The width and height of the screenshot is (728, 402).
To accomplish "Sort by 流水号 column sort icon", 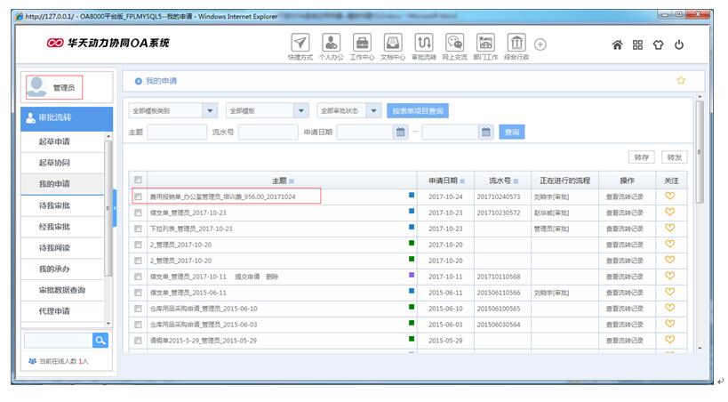I will [x=516, y=181].
